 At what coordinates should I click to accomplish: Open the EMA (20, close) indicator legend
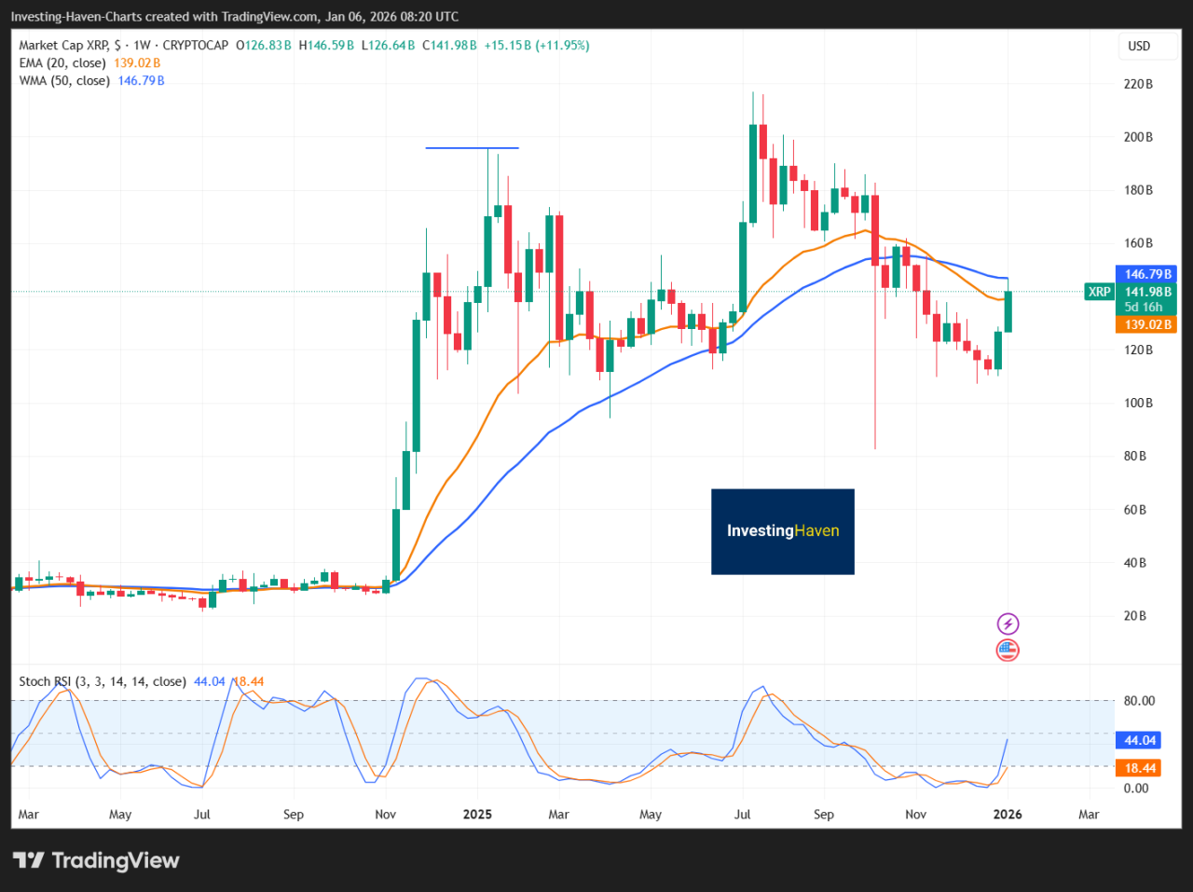click(62, 62)
